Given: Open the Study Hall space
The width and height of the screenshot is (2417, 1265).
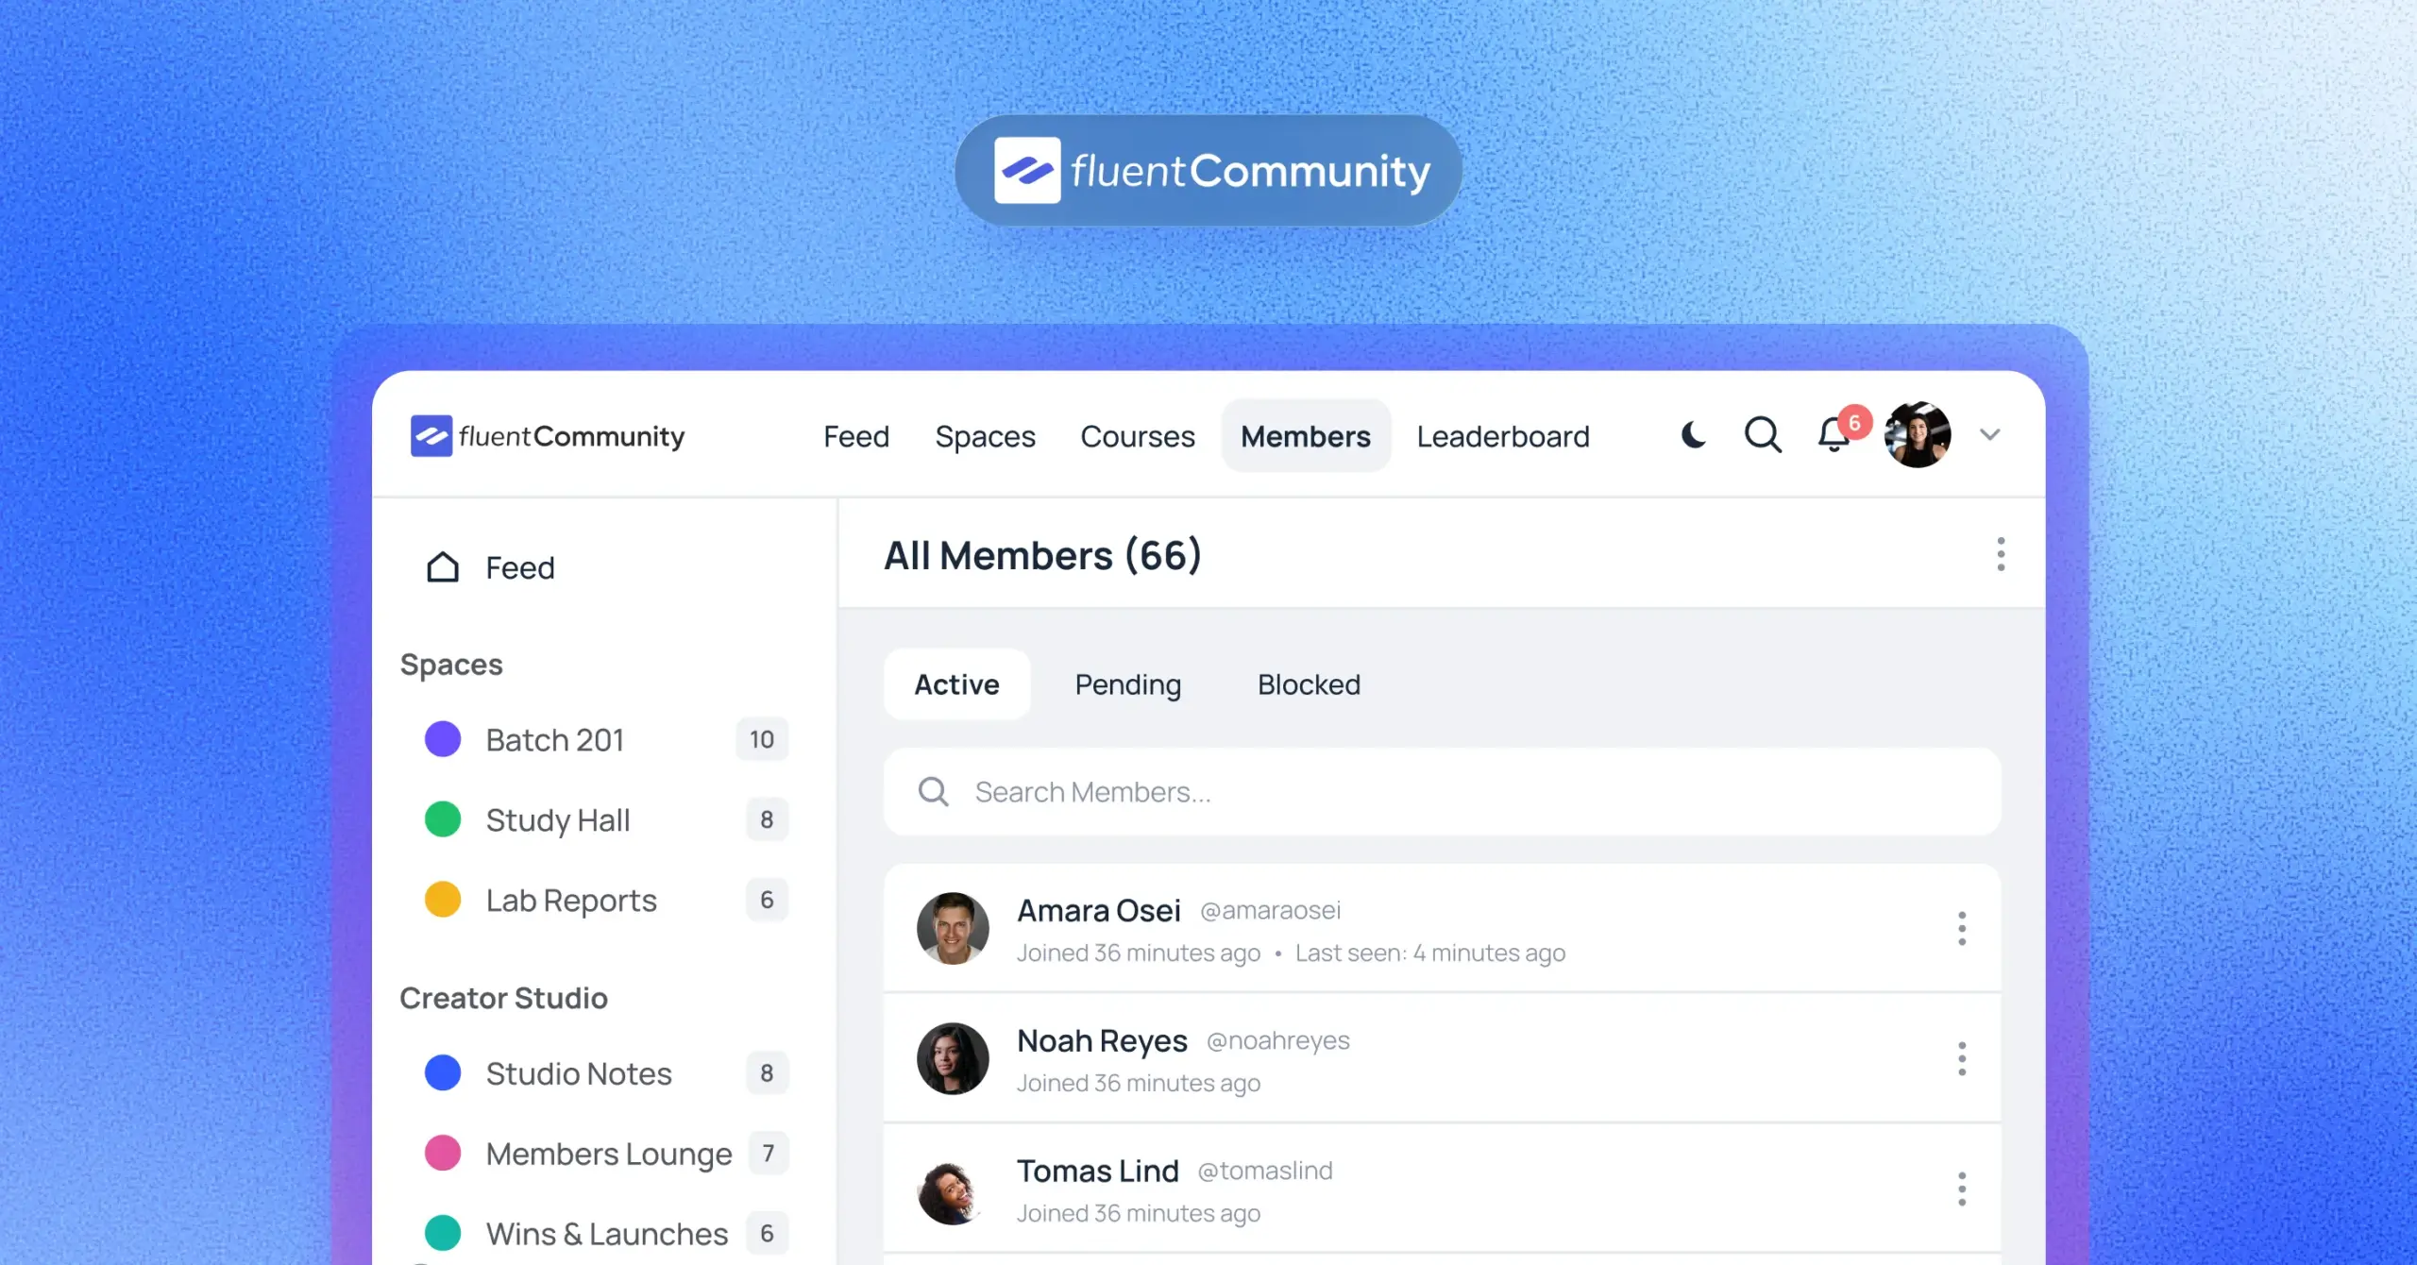Looking at the screenshot, I should (558, 820).
